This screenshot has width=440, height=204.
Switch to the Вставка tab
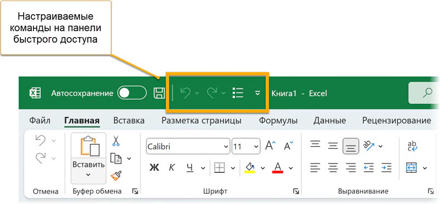coord(129,121)
